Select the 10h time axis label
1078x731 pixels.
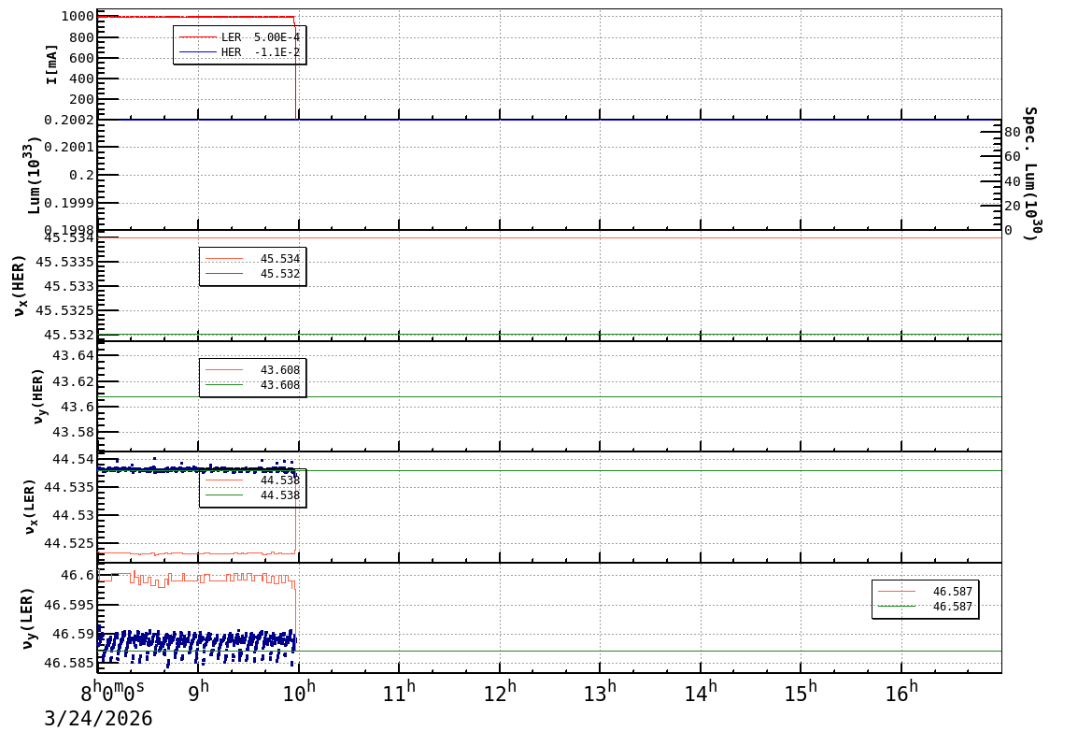(299, 693)
